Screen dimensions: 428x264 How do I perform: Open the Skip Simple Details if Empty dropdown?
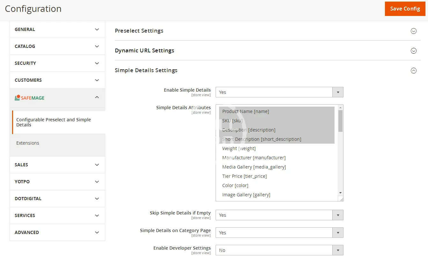point(279,215)
